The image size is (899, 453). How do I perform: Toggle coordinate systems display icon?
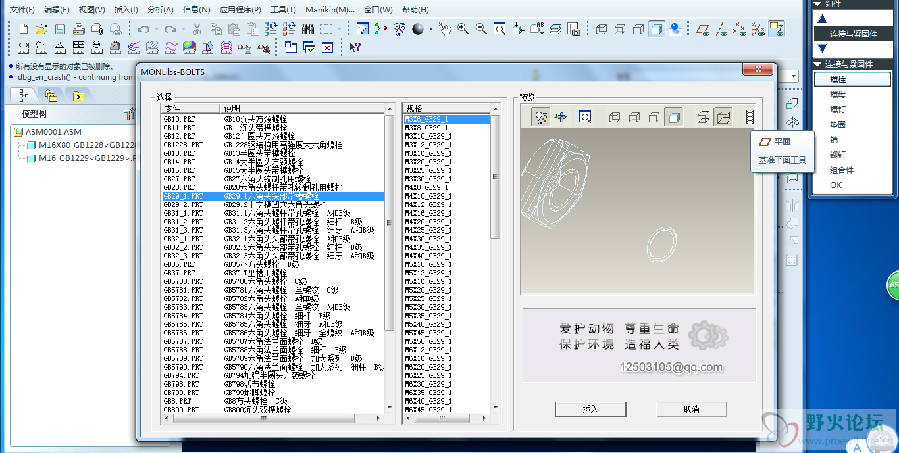point(758,29)
